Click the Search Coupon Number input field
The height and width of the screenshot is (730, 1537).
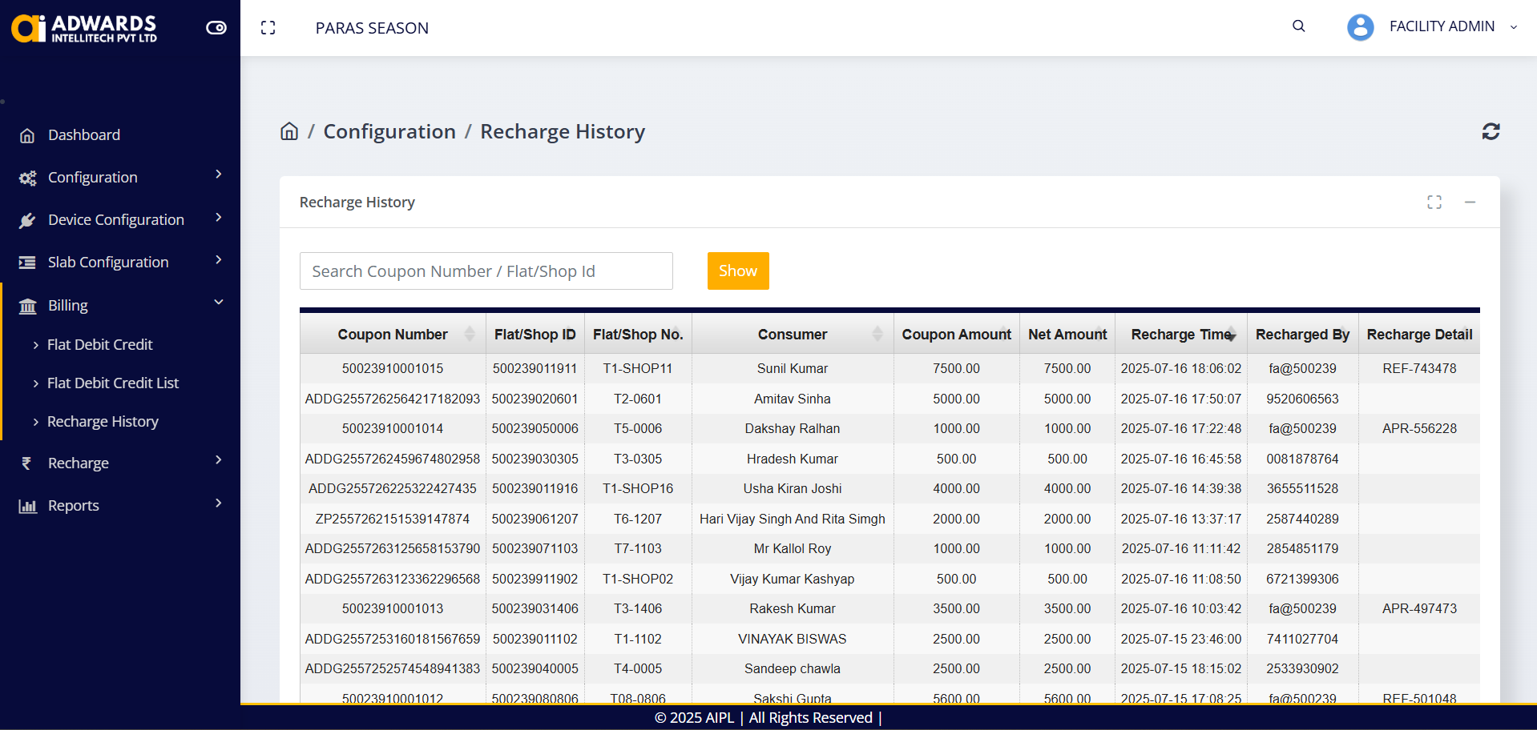(486, 271)
